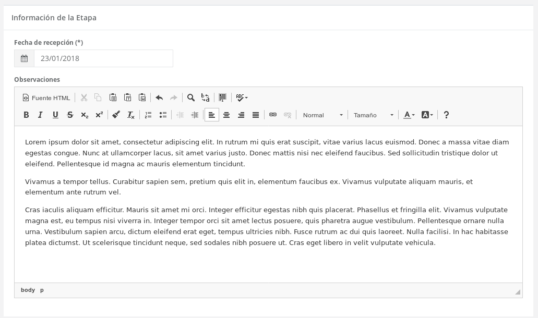Expand the Normal paragraph format dropdown

click(322, 115)
